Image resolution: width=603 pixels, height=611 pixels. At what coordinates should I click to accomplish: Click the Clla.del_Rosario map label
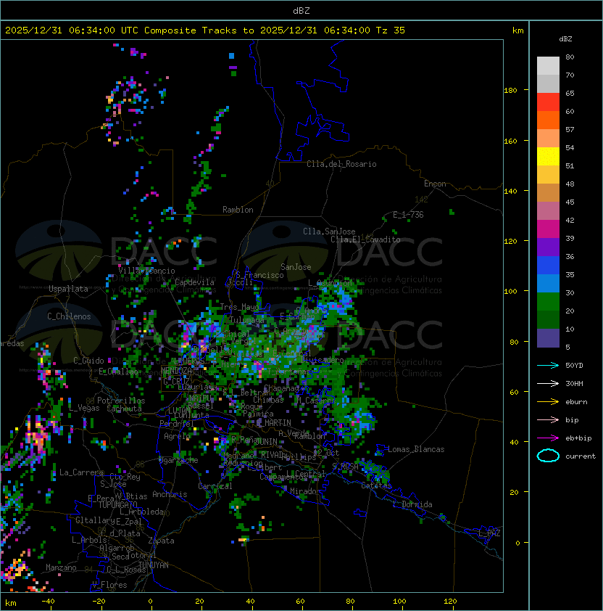coord(341,164)
